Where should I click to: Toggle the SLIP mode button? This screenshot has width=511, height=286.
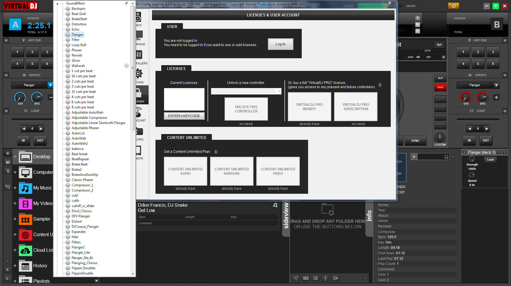(440, 78)
